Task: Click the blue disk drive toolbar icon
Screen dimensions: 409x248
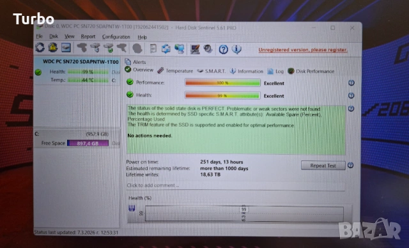Action: point(66,47)
